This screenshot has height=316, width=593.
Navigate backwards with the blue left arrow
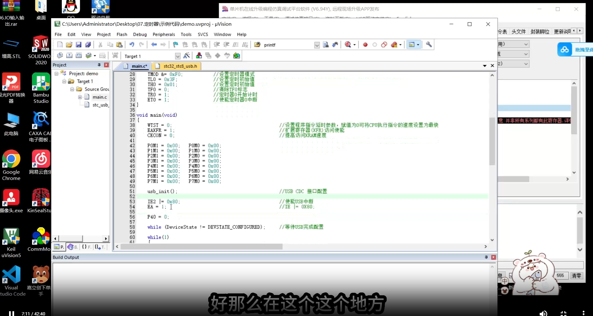click(154, 45)
